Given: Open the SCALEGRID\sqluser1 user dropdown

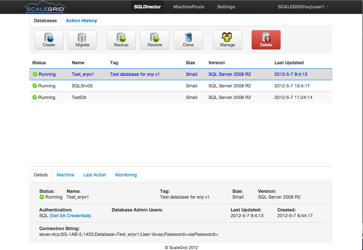Looking at the screenshot, I should click(303, 7).
